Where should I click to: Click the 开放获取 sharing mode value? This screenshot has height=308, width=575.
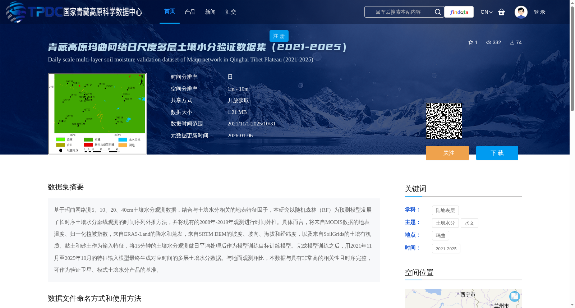point(238,100)
